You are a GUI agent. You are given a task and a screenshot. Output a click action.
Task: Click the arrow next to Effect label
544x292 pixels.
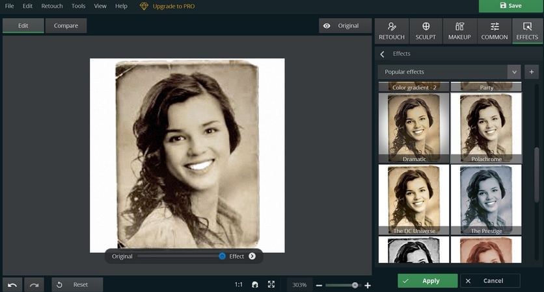coord(252,256)
